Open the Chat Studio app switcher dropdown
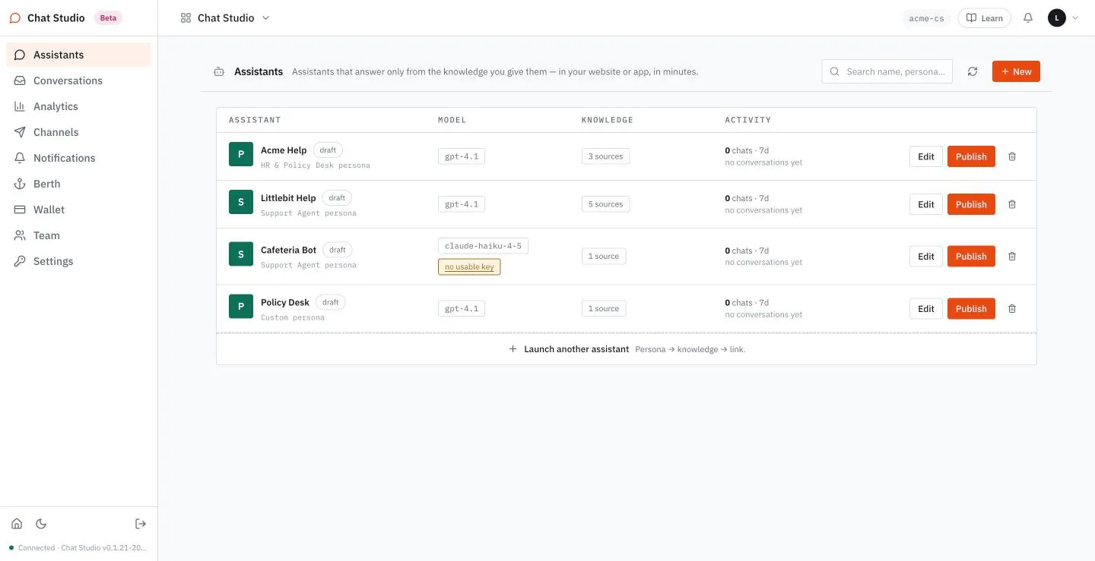 click(225, 17)
